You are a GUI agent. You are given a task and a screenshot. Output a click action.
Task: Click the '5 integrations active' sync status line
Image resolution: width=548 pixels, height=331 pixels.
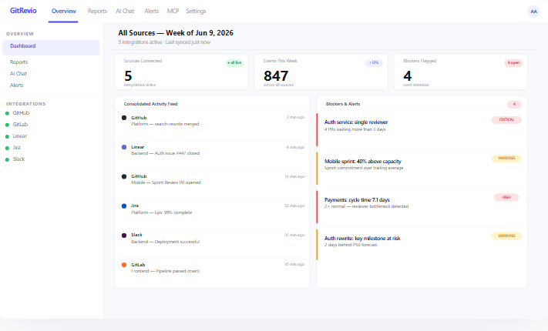pos(164,42)
